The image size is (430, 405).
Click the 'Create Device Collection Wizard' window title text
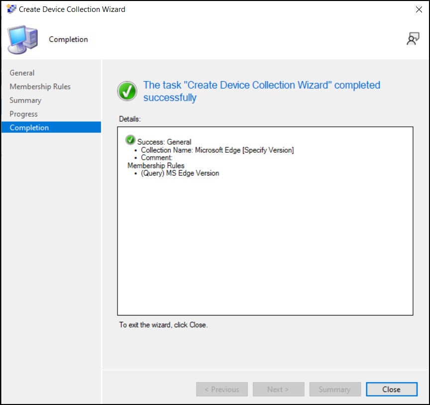72,9
